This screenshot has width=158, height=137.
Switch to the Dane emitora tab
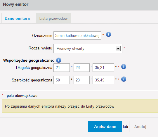[x=17, y=18]
